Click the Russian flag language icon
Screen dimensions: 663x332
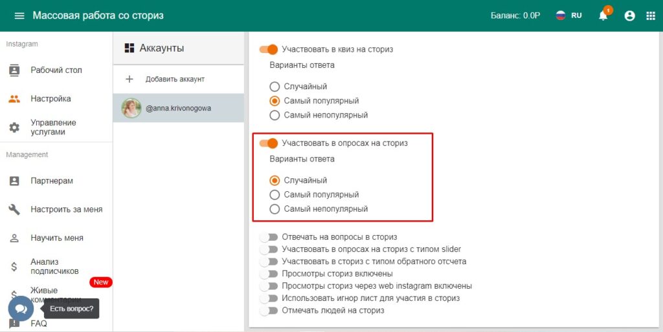click(561, 16)
